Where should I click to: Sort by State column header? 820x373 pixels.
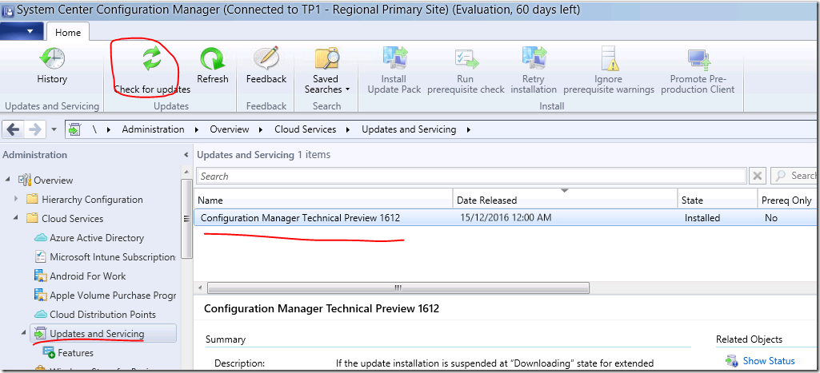point(718,200)
